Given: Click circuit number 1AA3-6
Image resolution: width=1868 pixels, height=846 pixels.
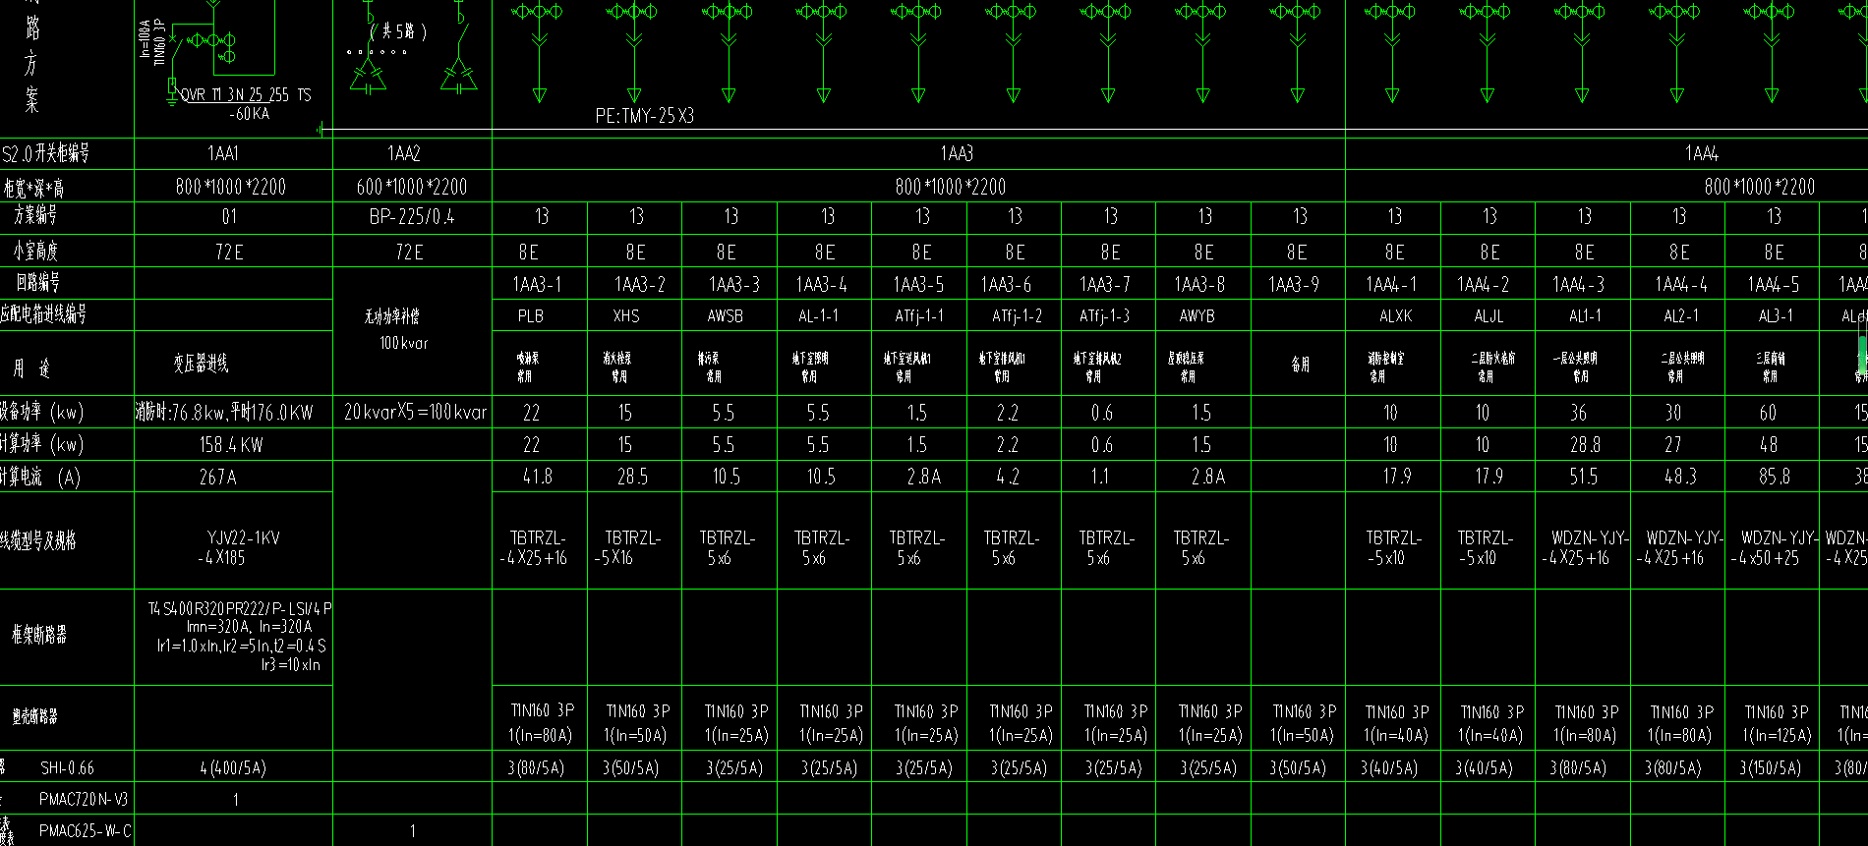Looking at the screenshot, I should tap(1006, 285).
